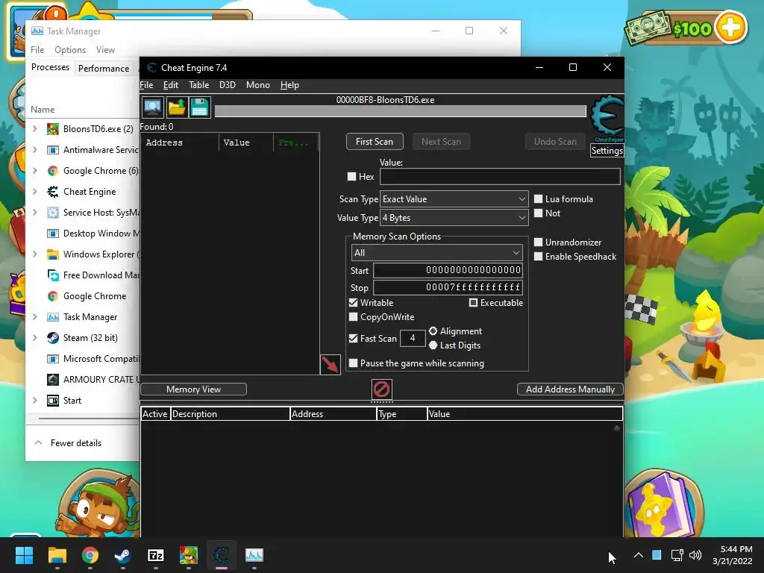Click the Cheat Engine logo icon
Image resolution: width=764 pixels, height=573 pixels.
(x=607, y=117)
